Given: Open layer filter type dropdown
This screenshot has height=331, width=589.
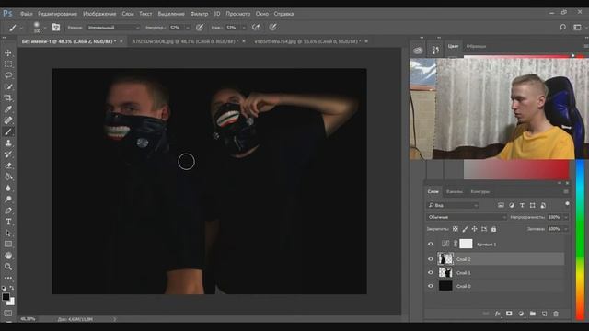Looking at the screenshot, I should coord(453,205).
